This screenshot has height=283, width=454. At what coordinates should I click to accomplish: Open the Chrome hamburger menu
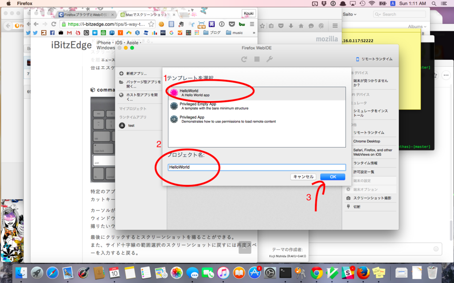point(252,24)
